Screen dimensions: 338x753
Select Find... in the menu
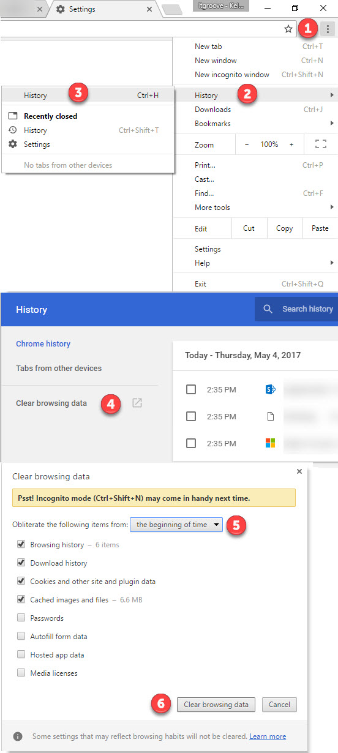point(255,193)
